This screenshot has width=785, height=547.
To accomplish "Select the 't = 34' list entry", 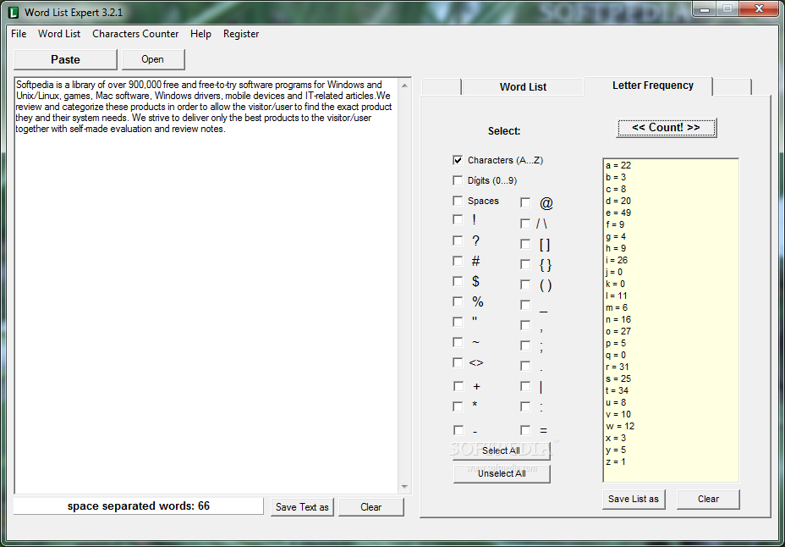I will point(618,390).
